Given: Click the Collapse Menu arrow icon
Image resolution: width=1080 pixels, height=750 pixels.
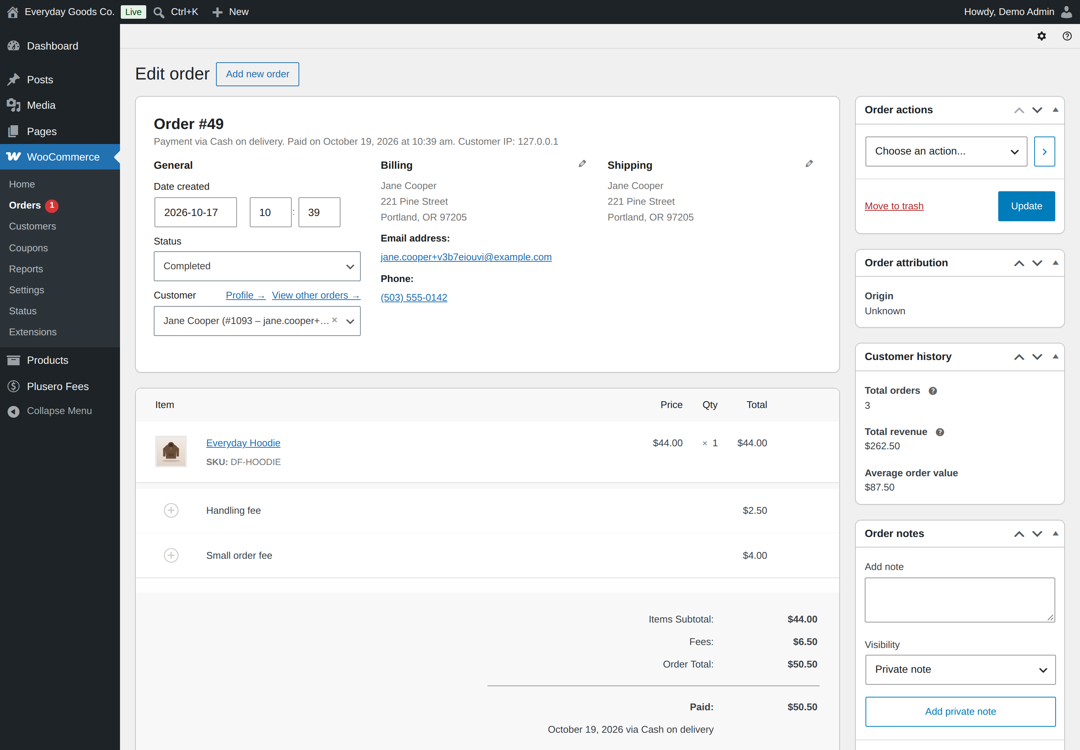Looking at the screenshot, I should tap(13, 411).
